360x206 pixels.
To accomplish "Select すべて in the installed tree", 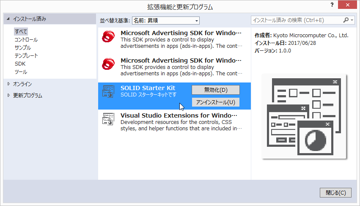I will pyautogui.click(x=21, y=32).
